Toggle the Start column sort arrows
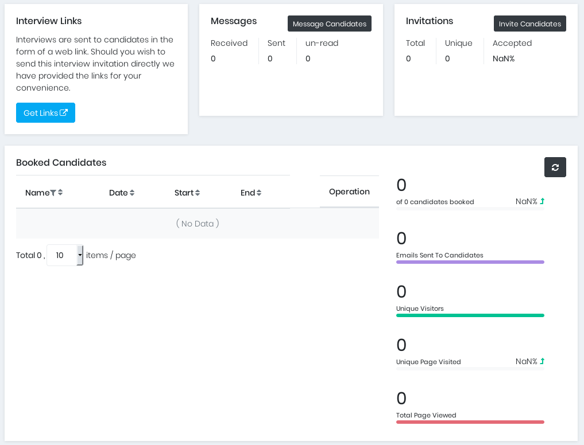584x445 pixels. tap(198, 193)
